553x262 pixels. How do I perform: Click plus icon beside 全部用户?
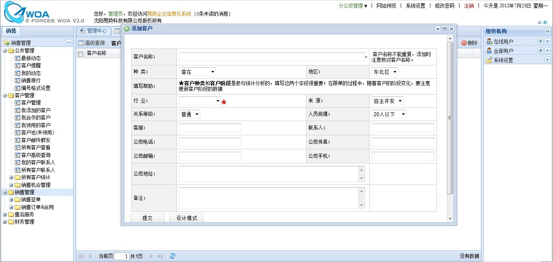[547, 50]
